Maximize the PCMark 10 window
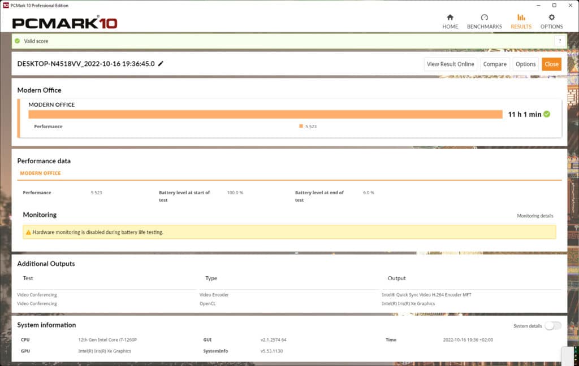 [x=554, y=6]
